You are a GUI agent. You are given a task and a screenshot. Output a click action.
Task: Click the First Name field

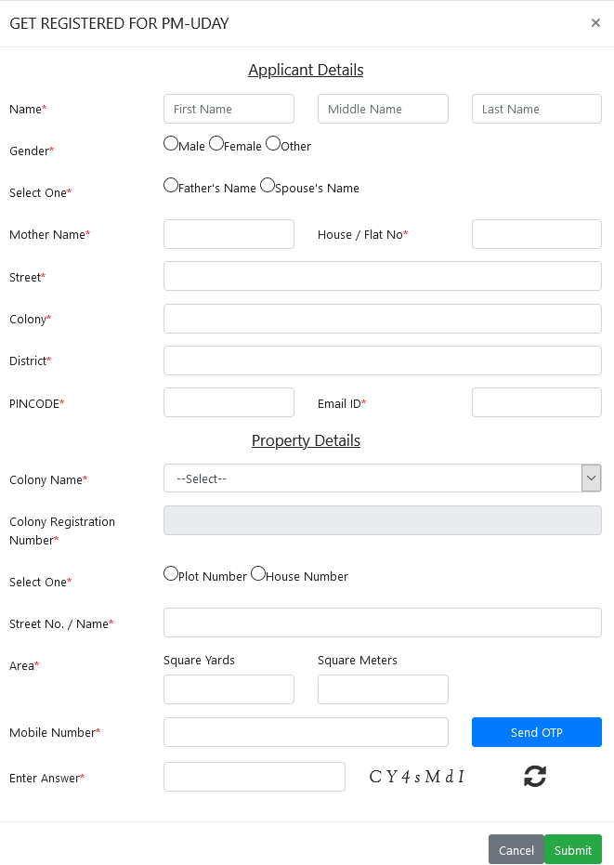pyautogui.click(x=229, y=109)
